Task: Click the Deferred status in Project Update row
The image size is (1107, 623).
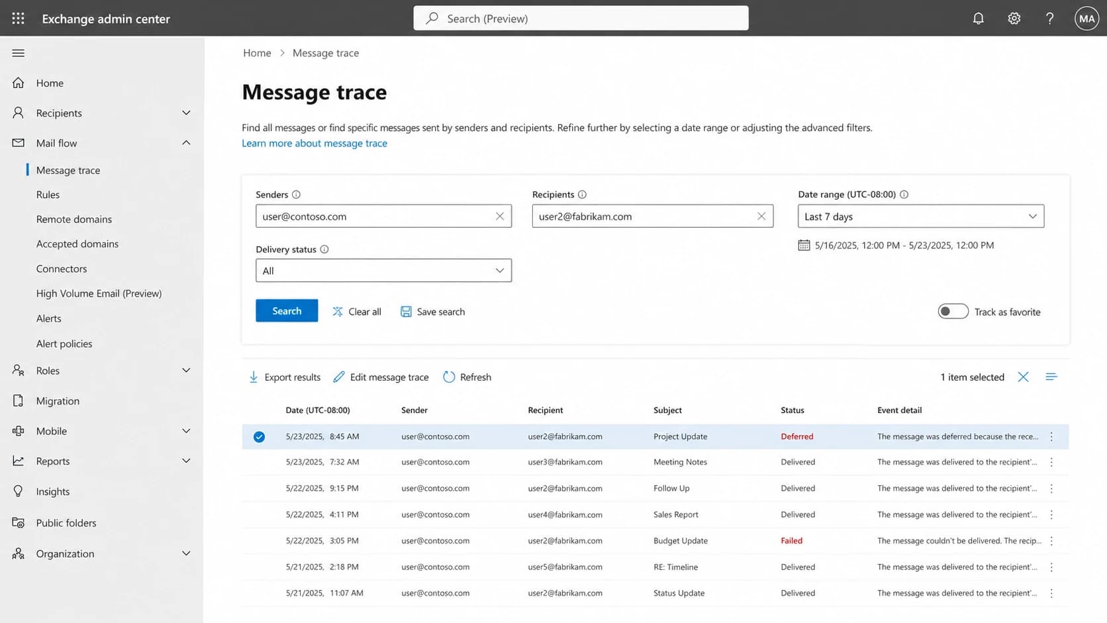Action: (797, 437)
